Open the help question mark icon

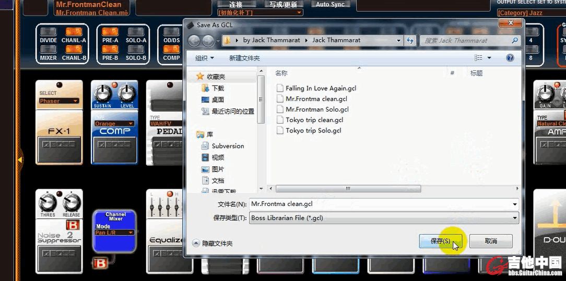[510, 58]
